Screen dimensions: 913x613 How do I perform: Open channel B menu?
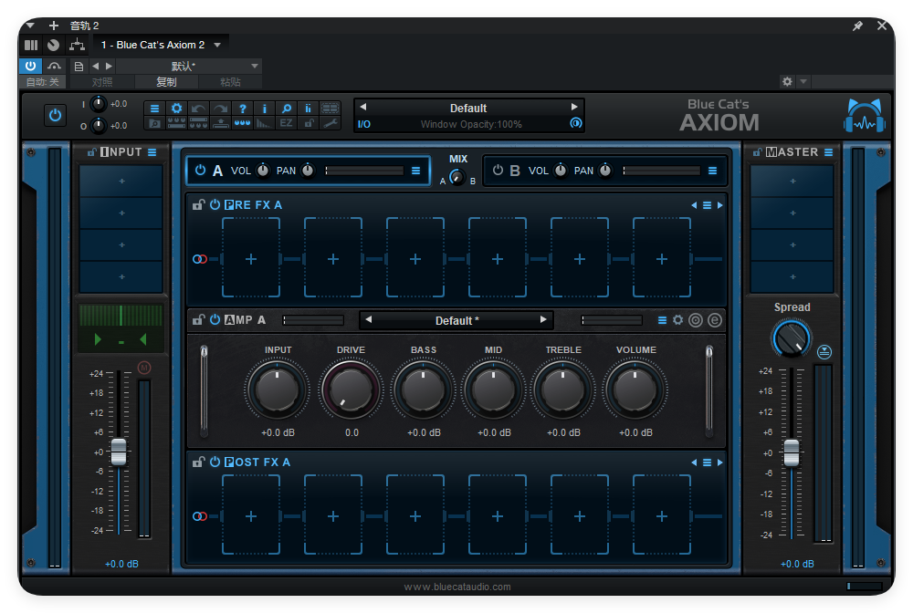point(712,171)
